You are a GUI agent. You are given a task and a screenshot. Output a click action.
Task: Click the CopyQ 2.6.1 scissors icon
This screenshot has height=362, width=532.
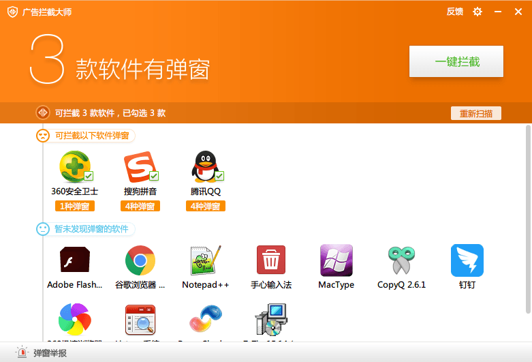(401, 260)
